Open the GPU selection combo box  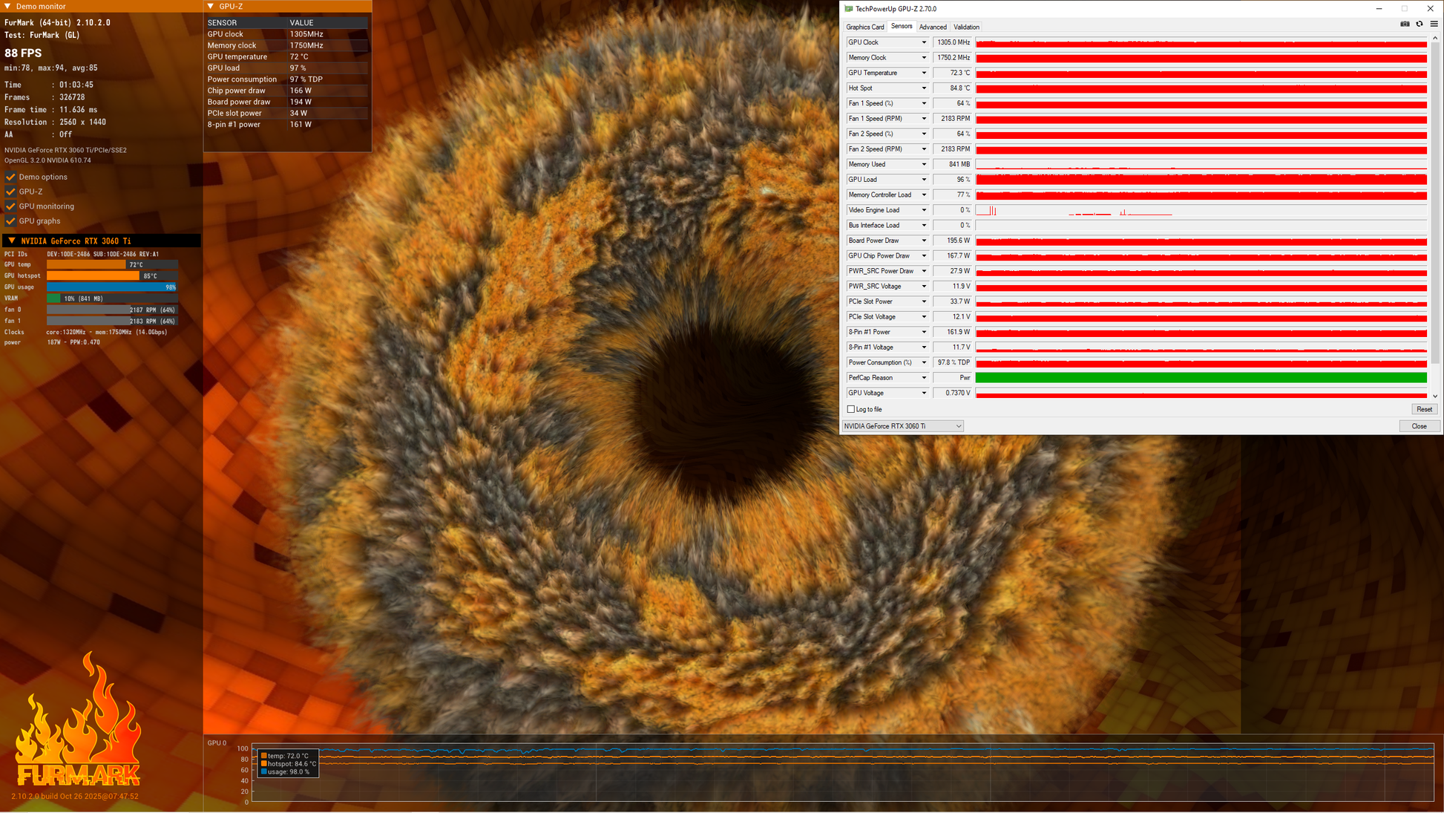coord(902,426)
